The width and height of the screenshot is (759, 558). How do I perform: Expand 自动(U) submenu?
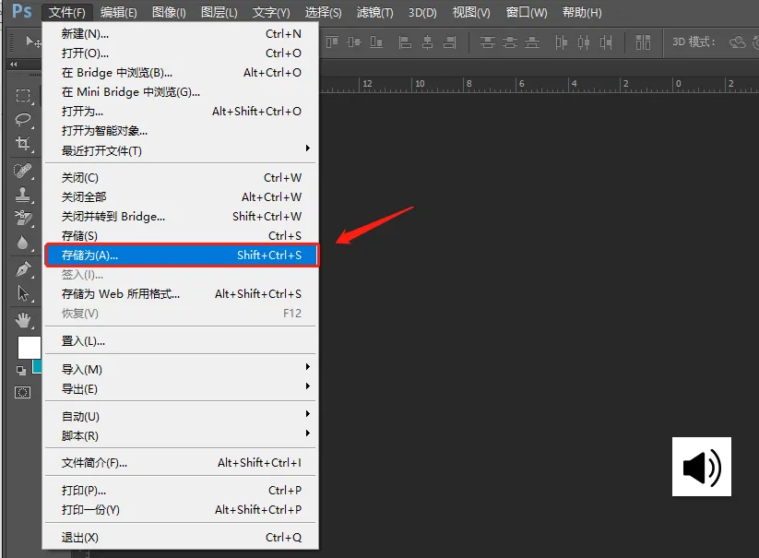click(181, 416)
